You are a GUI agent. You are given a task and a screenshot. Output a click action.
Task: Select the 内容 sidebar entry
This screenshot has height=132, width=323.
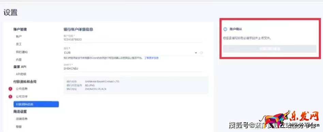pos(19,60)
